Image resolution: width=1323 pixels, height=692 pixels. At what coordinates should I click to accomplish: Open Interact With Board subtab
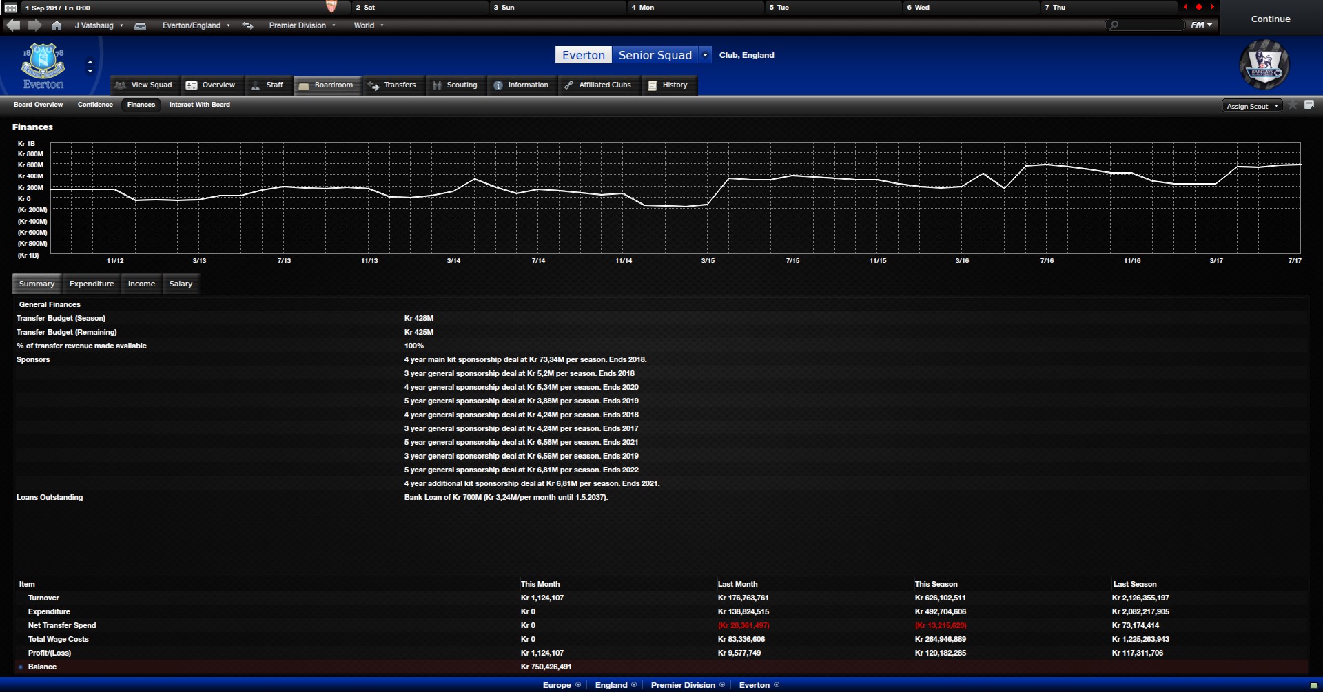point(200,105)
